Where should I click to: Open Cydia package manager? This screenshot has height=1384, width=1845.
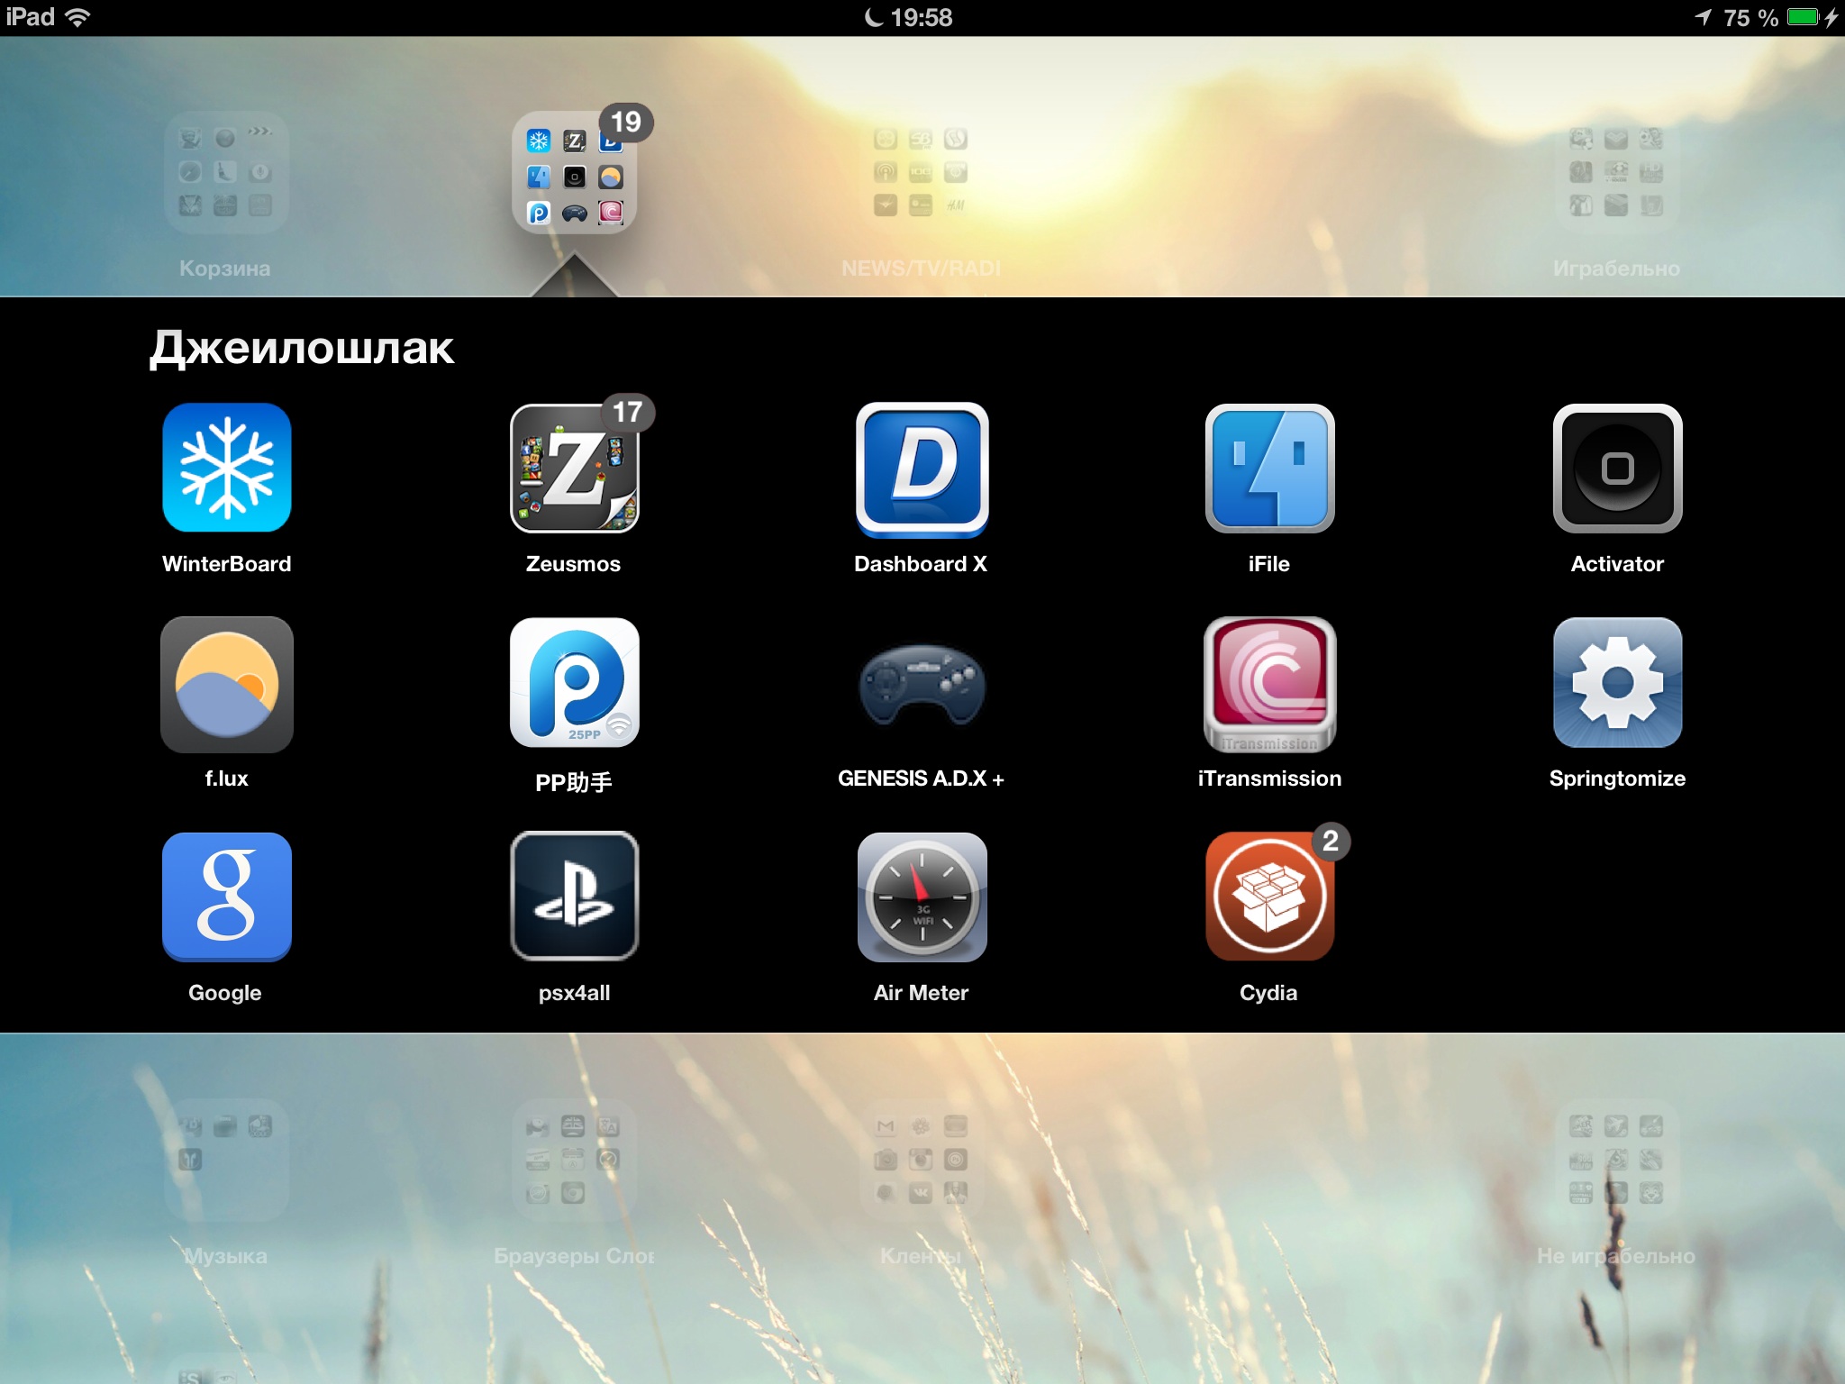point(1269,897)
